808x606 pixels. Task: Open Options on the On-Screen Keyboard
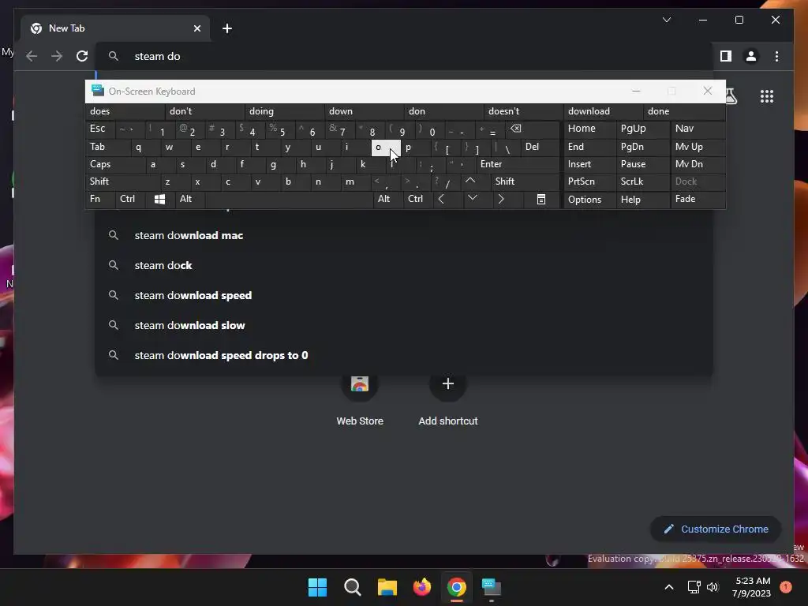[589, 200]
